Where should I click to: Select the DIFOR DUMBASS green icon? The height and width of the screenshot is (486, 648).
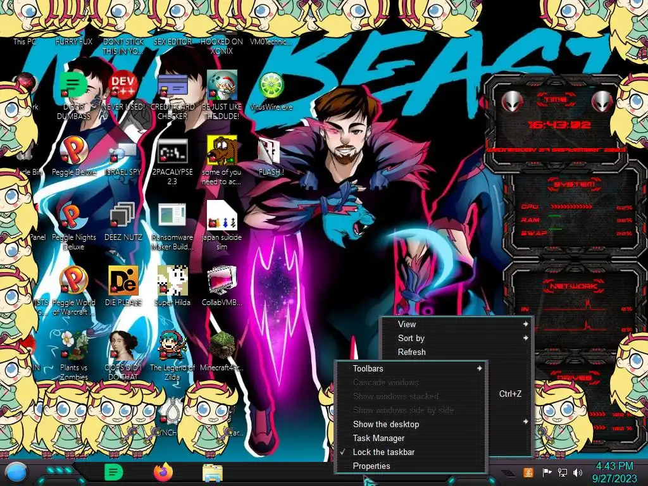(73, 85)
